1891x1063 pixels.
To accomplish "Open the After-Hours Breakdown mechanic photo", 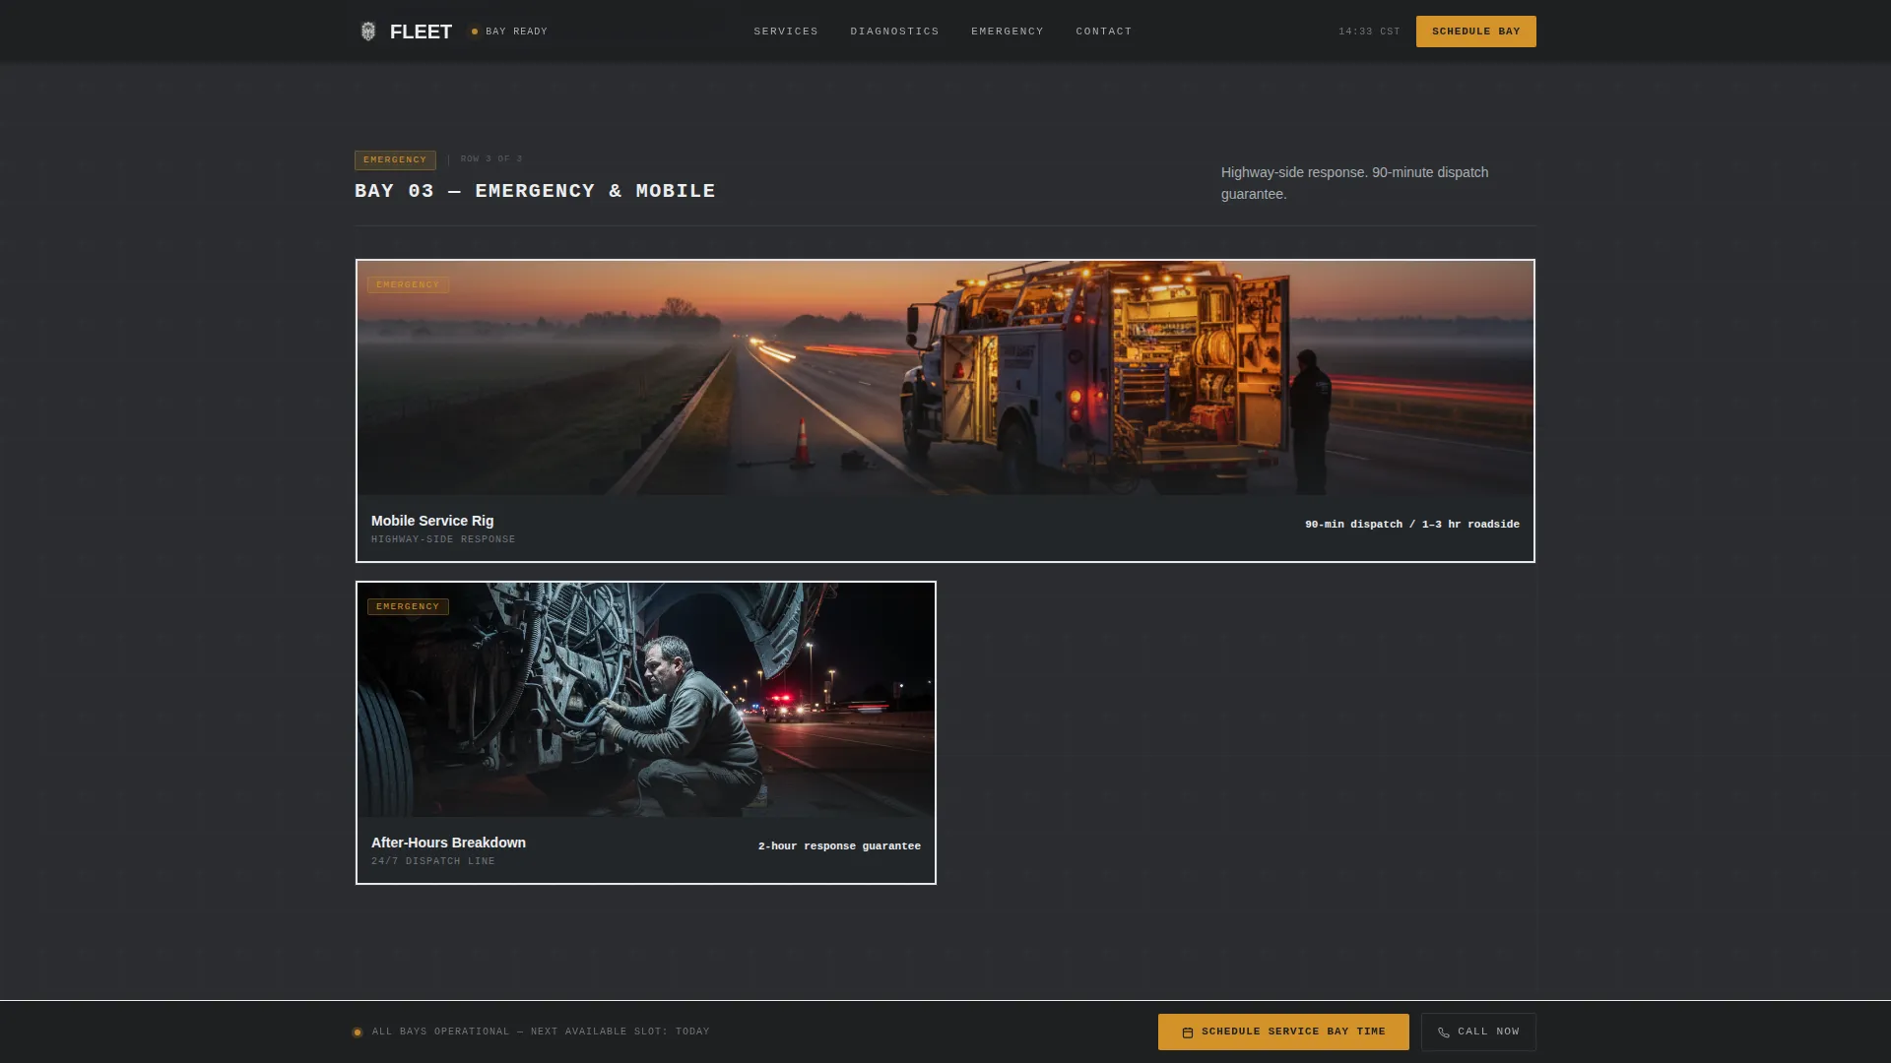I will pyautogui.click(x=646, y=700).
